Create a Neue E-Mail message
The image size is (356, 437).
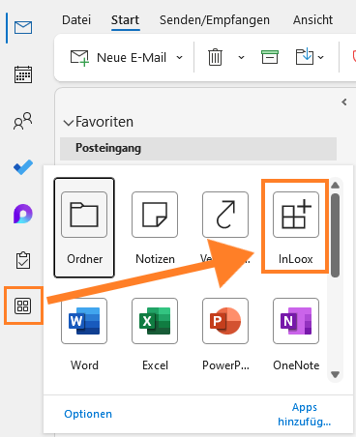point(118,58)
